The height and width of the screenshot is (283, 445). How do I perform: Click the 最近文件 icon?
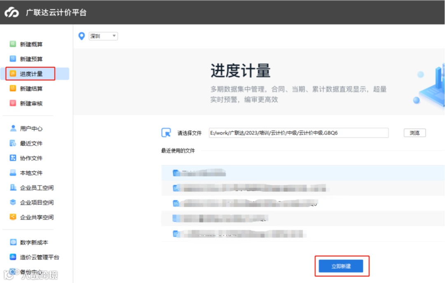pos(13,143)
